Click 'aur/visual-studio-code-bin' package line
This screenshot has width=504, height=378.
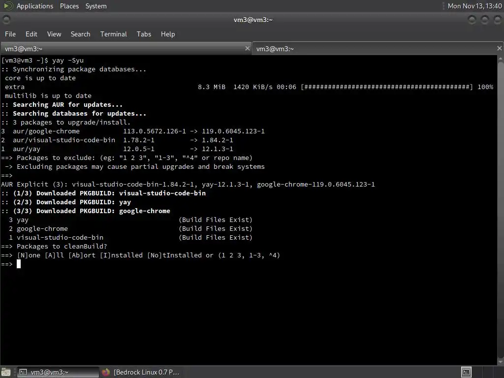click(117, 140)
